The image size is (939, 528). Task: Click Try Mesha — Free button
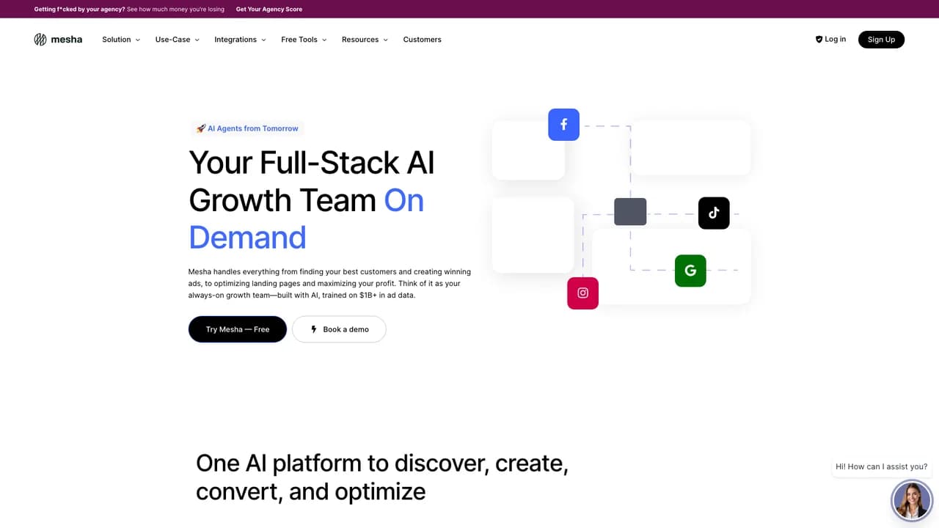coord(238,329)
